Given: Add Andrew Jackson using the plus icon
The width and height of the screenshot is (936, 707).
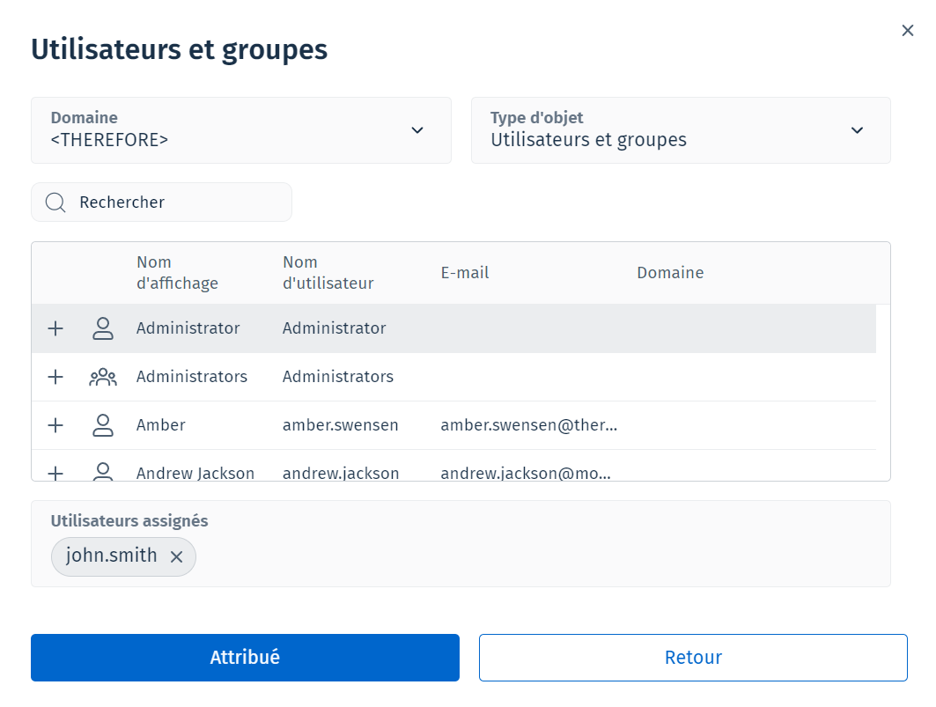Looking at the screenshot, I should (55, 473).
